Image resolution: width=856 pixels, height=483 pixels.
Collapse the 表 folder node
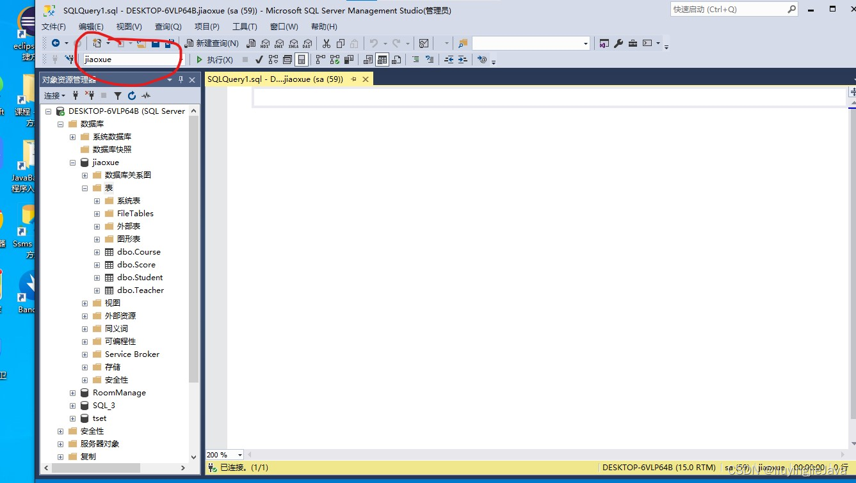pyautogui.click(x=85, y=188)
